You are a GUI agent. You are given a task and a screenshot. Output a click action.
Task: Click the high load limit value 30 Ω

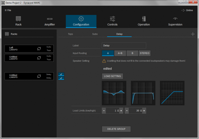(x=135, y=111)
